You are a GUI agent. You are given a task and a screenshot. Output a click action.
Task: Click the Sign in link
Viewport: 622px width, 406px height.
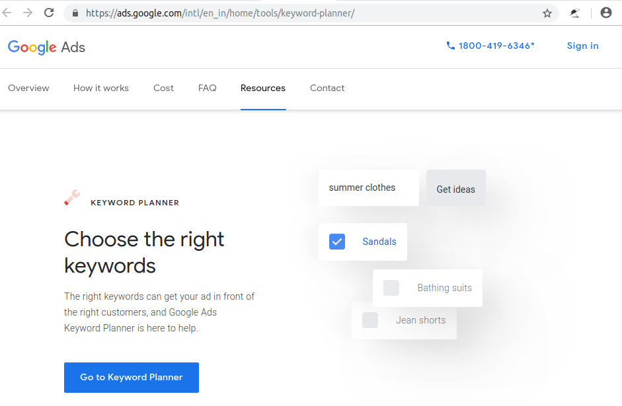pyautogui.click(x=582, y=46)
